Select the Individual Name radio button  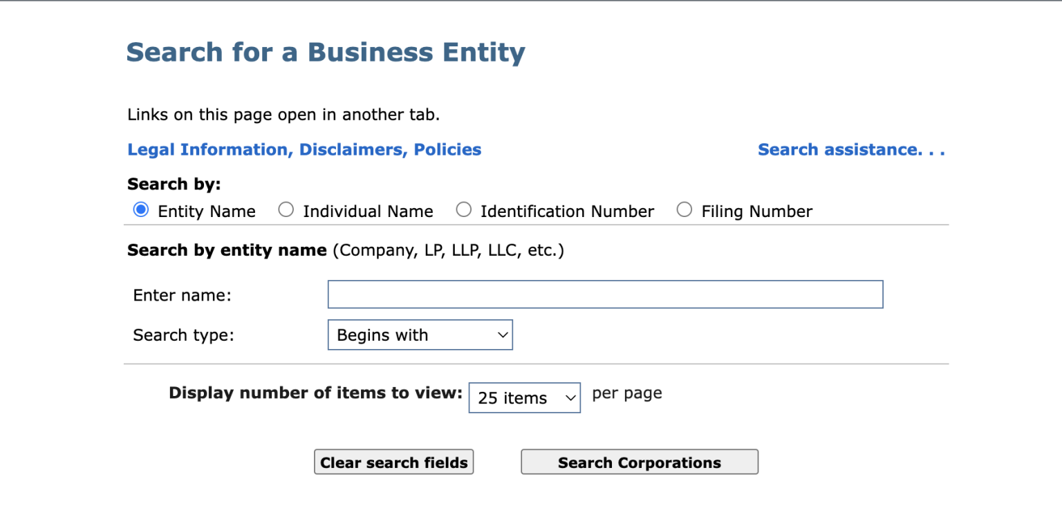coord(286,210)
